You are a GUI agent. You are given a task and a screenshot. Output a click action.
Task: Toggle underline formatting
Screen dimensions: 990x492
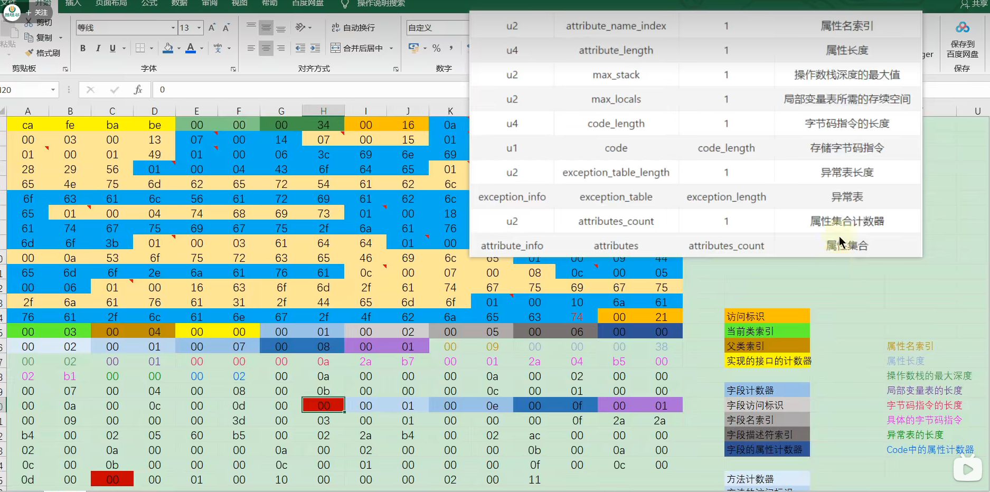(112, 48)
